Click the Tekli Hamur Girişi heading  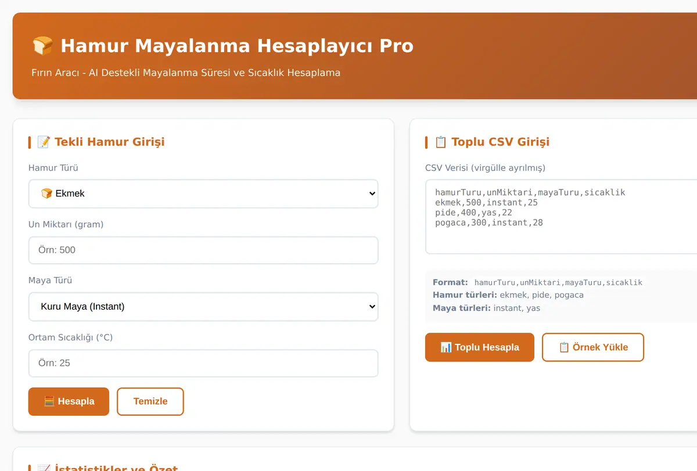pyautogui.click(x=110, y=142)
